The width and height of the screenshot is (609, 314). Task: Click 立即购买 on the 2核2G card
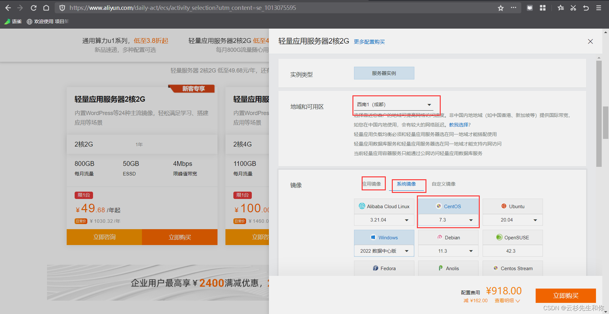coord(180,237)
